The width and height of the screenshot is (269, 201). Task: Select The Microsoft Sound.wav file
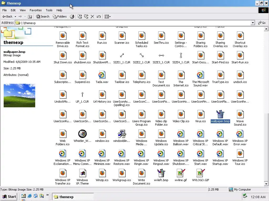[x=200, y=79]
